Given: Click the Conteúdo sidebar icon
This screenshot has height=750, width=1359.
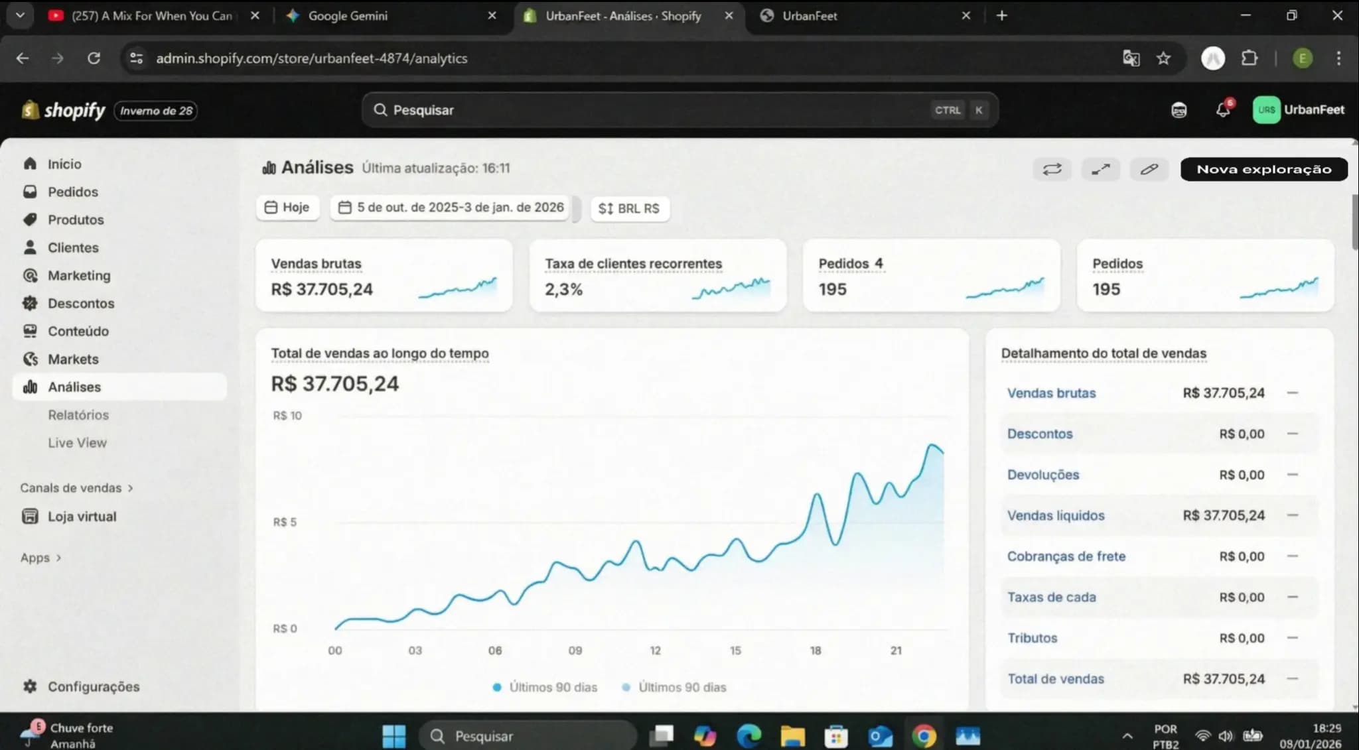Looking at the screenshot, I should click(30, 331).
